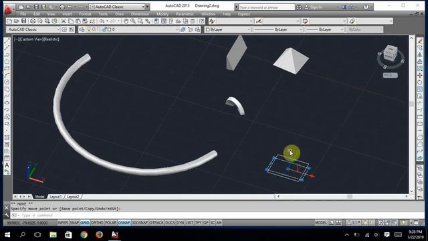The width and height of the screenshot is (428, 241).
Task: Click the Cut scissors icon
Action: (64, 21)
